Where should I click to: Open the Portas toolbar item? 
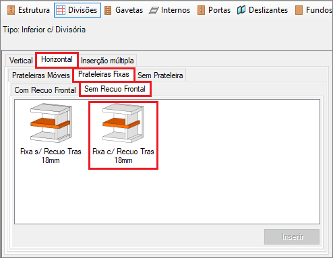[x=214, y=10]
